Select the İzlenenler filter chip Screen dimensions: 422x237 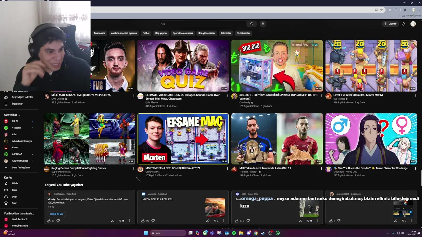226,33
